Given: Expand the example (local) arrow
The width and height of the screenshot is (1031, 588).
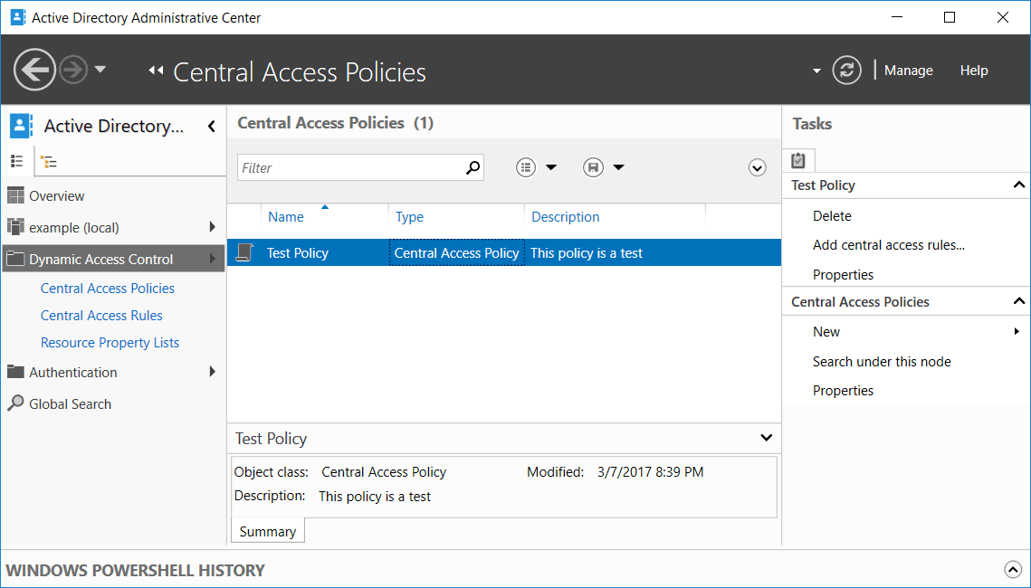Looking at the screenshot, I should point(213,227).
